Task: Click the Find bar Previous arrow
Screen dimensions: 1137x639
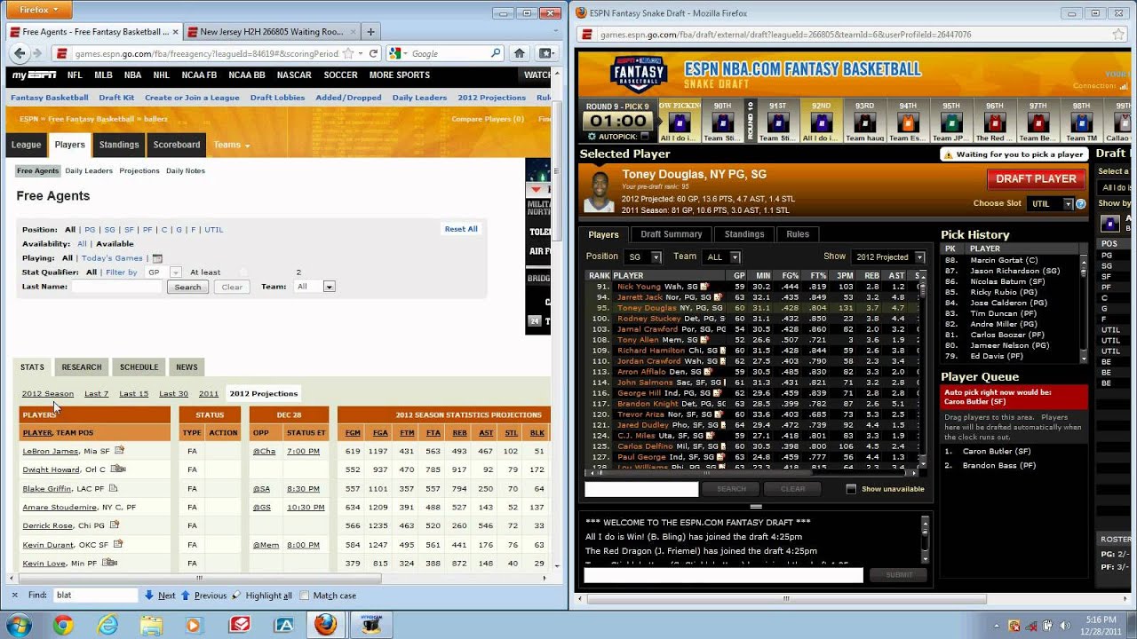Action: [186, 596]
